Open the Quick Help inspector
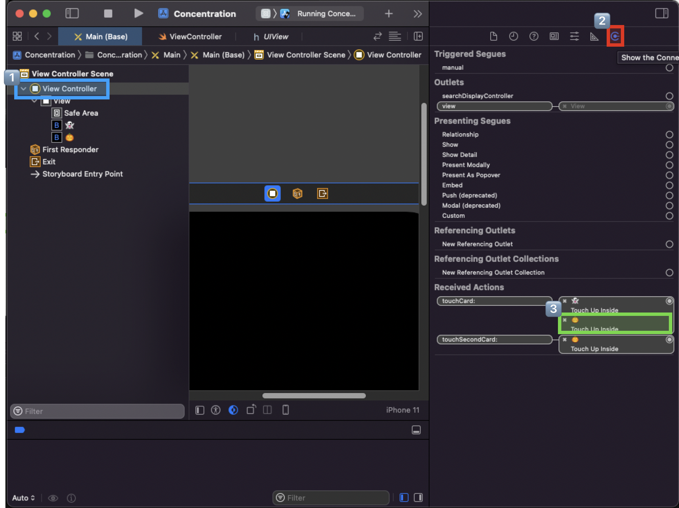679x508 pixels. [534, 36]
